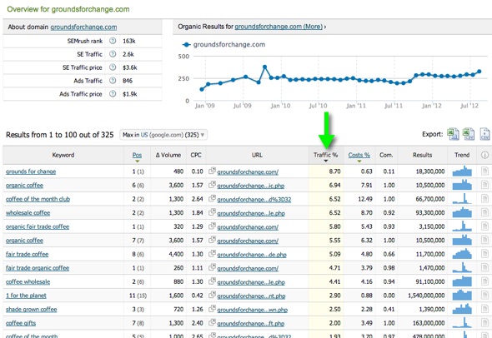Image resolution: width=492 pixels, height=338 pixels.
Task: Click CPC column header
Action: [196, 155]
